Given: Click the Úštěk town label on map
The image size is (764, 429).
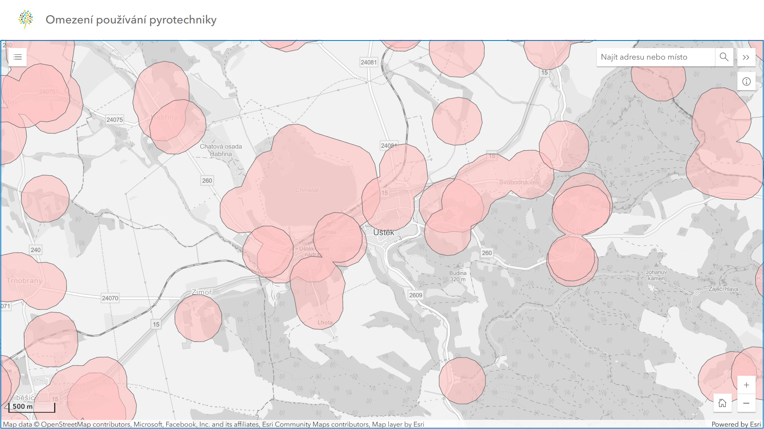Looking at the screenshot, I should click(x=384, y=233).
